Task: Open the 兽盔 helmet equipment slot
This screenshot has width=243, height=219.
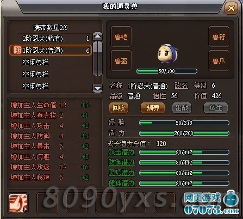Action: (x=121, y=60)
